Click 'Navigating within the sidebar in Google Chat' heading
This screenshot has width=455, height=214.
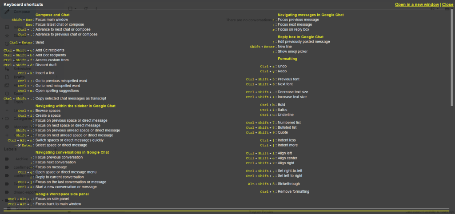pyautogui.click(x=76, y=106)
